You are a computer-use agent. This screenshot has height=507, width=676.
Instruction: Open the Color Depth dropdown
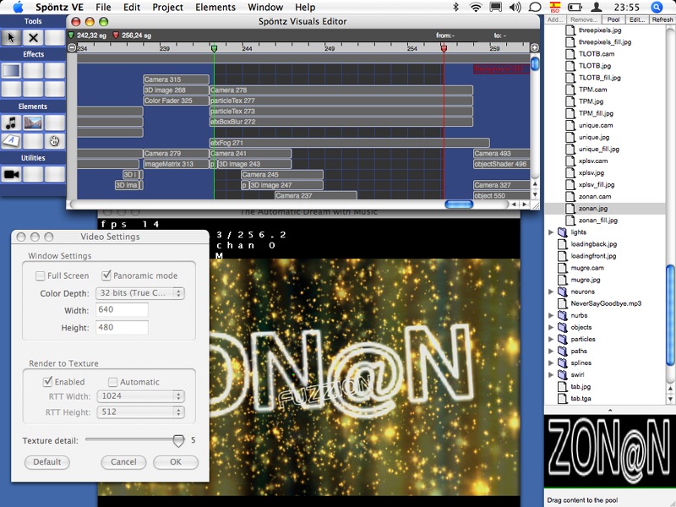click(x=140, y=293)
